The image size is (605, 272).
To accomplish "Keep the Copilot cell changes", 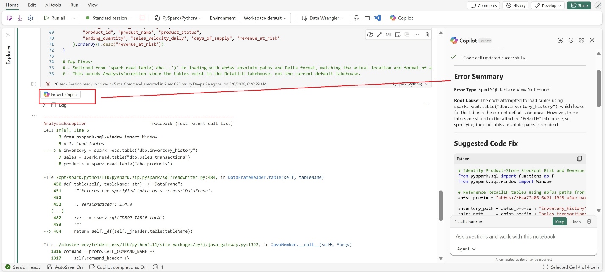I will (x=559, y=221).
